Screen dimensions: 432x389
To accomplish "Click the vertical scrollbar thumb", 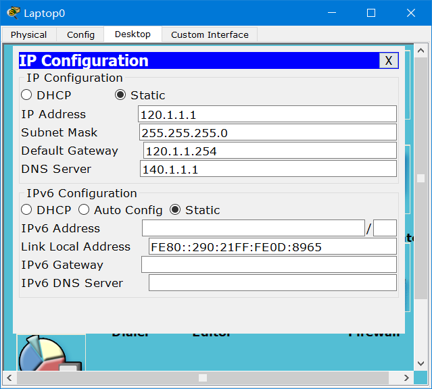I will click(x=421, y=178).
